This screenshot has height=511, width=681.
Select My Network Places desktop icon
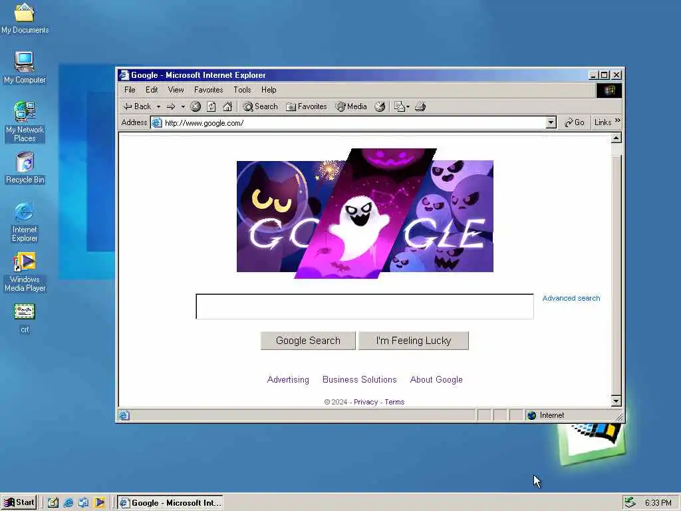(25, 122)
